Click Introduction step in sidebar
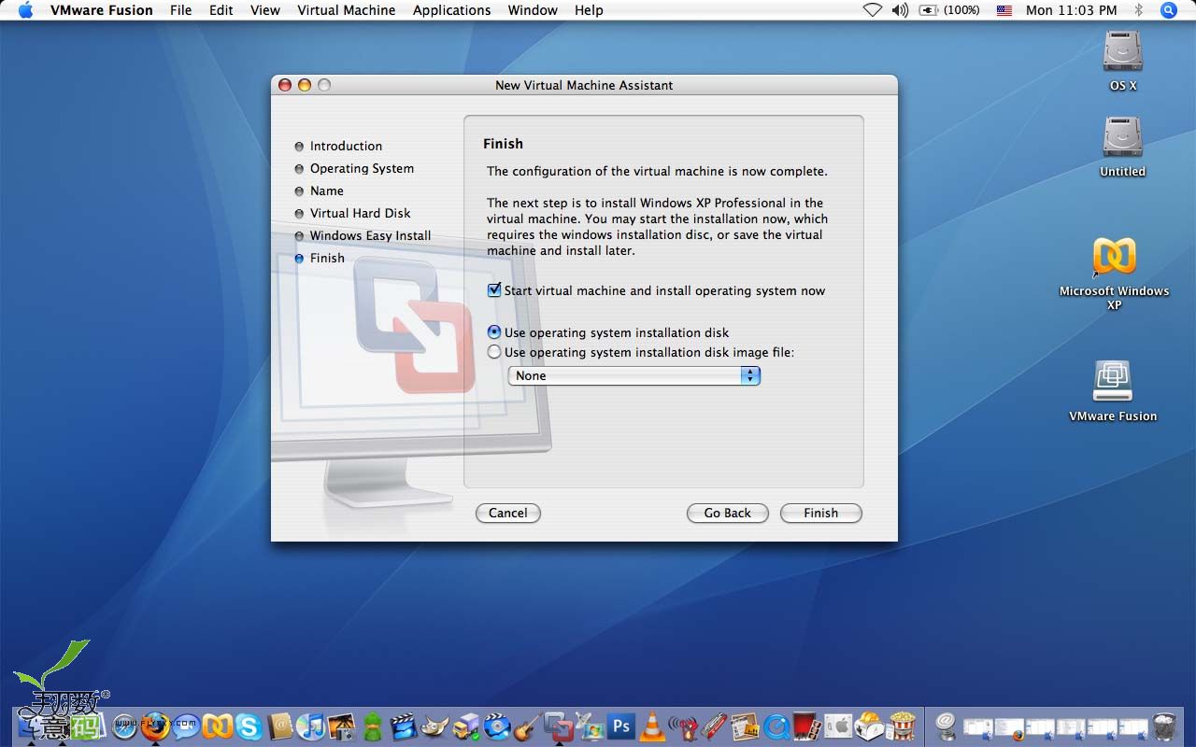 point(346,146)
